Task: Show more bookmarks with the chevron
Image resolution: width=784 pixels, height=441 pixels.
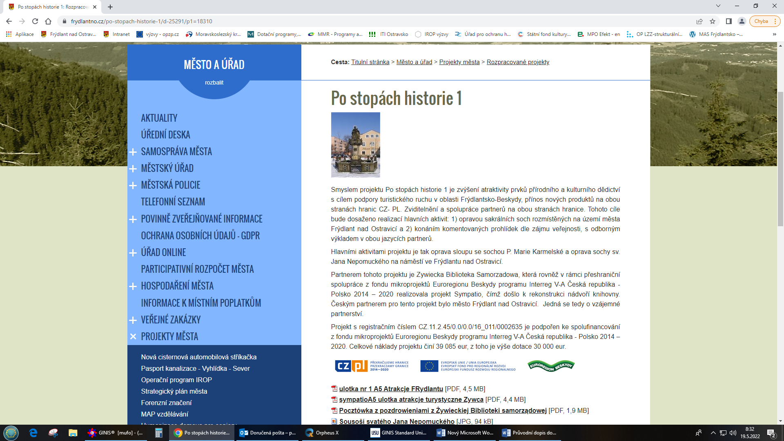Action: coord(775,34)
